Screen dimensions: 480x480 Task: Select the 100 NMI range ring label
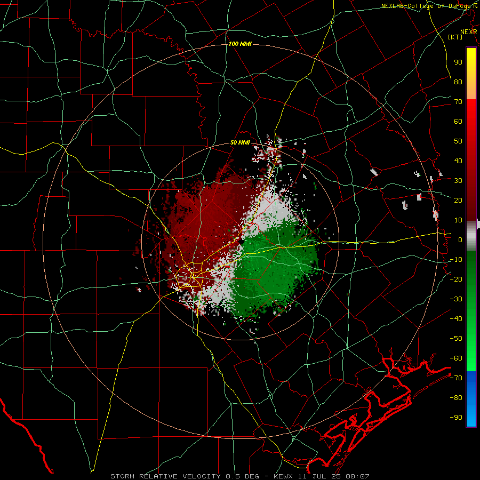coord(240,44)
